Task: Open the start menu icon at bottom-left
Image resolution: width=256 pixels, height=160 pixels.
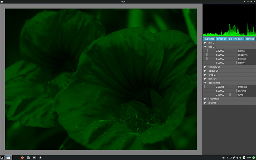Action: click(2, 157)
